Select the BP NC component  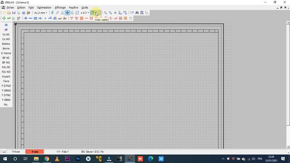[6, 58]
